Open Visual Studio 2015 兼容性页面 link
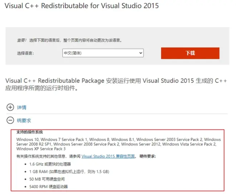 108,156
